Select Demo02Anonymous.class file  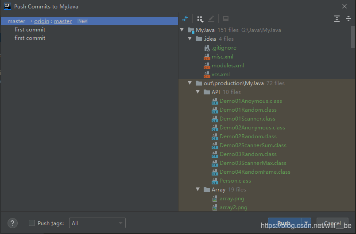point(252,128)
